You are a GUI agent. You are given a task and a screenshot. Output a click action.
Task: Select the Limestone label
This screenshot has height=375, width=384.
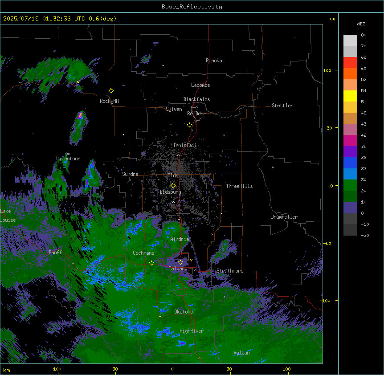68,159
